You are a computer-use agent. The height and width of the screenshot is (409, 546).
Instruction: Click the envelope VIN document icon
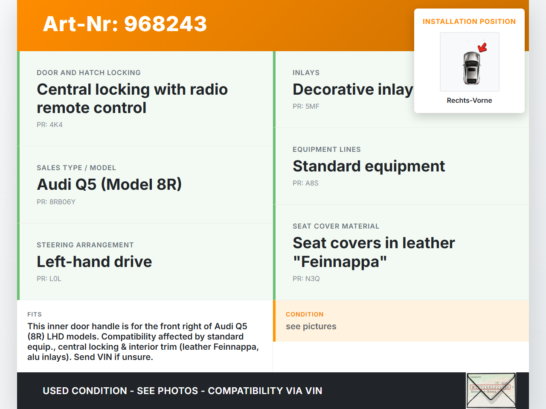pos(491,390)
